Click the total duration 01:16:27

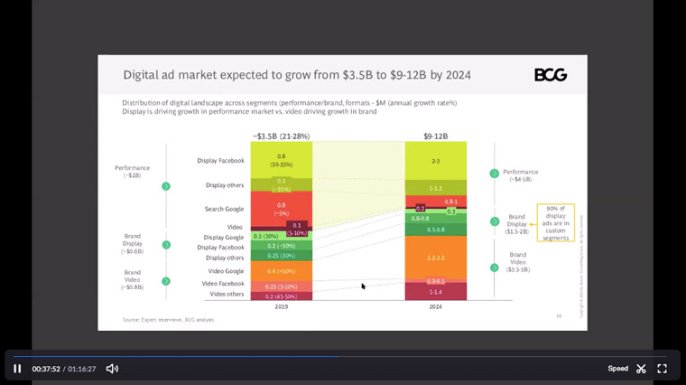(82, 369)
